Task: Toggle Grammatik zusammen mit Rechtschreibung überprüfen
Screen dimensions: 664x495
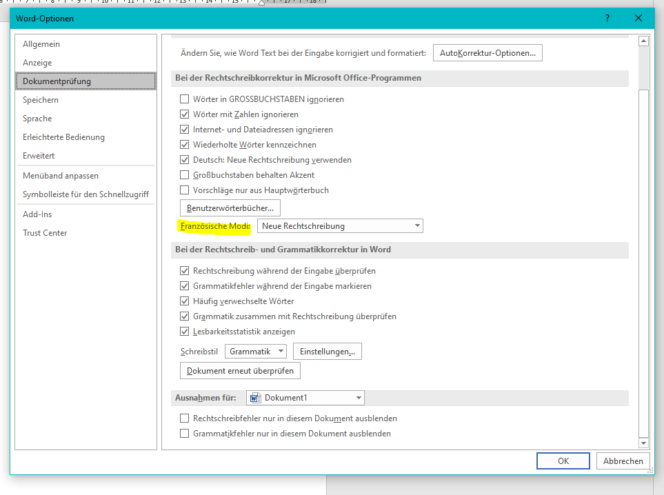Action: (184, 316)
